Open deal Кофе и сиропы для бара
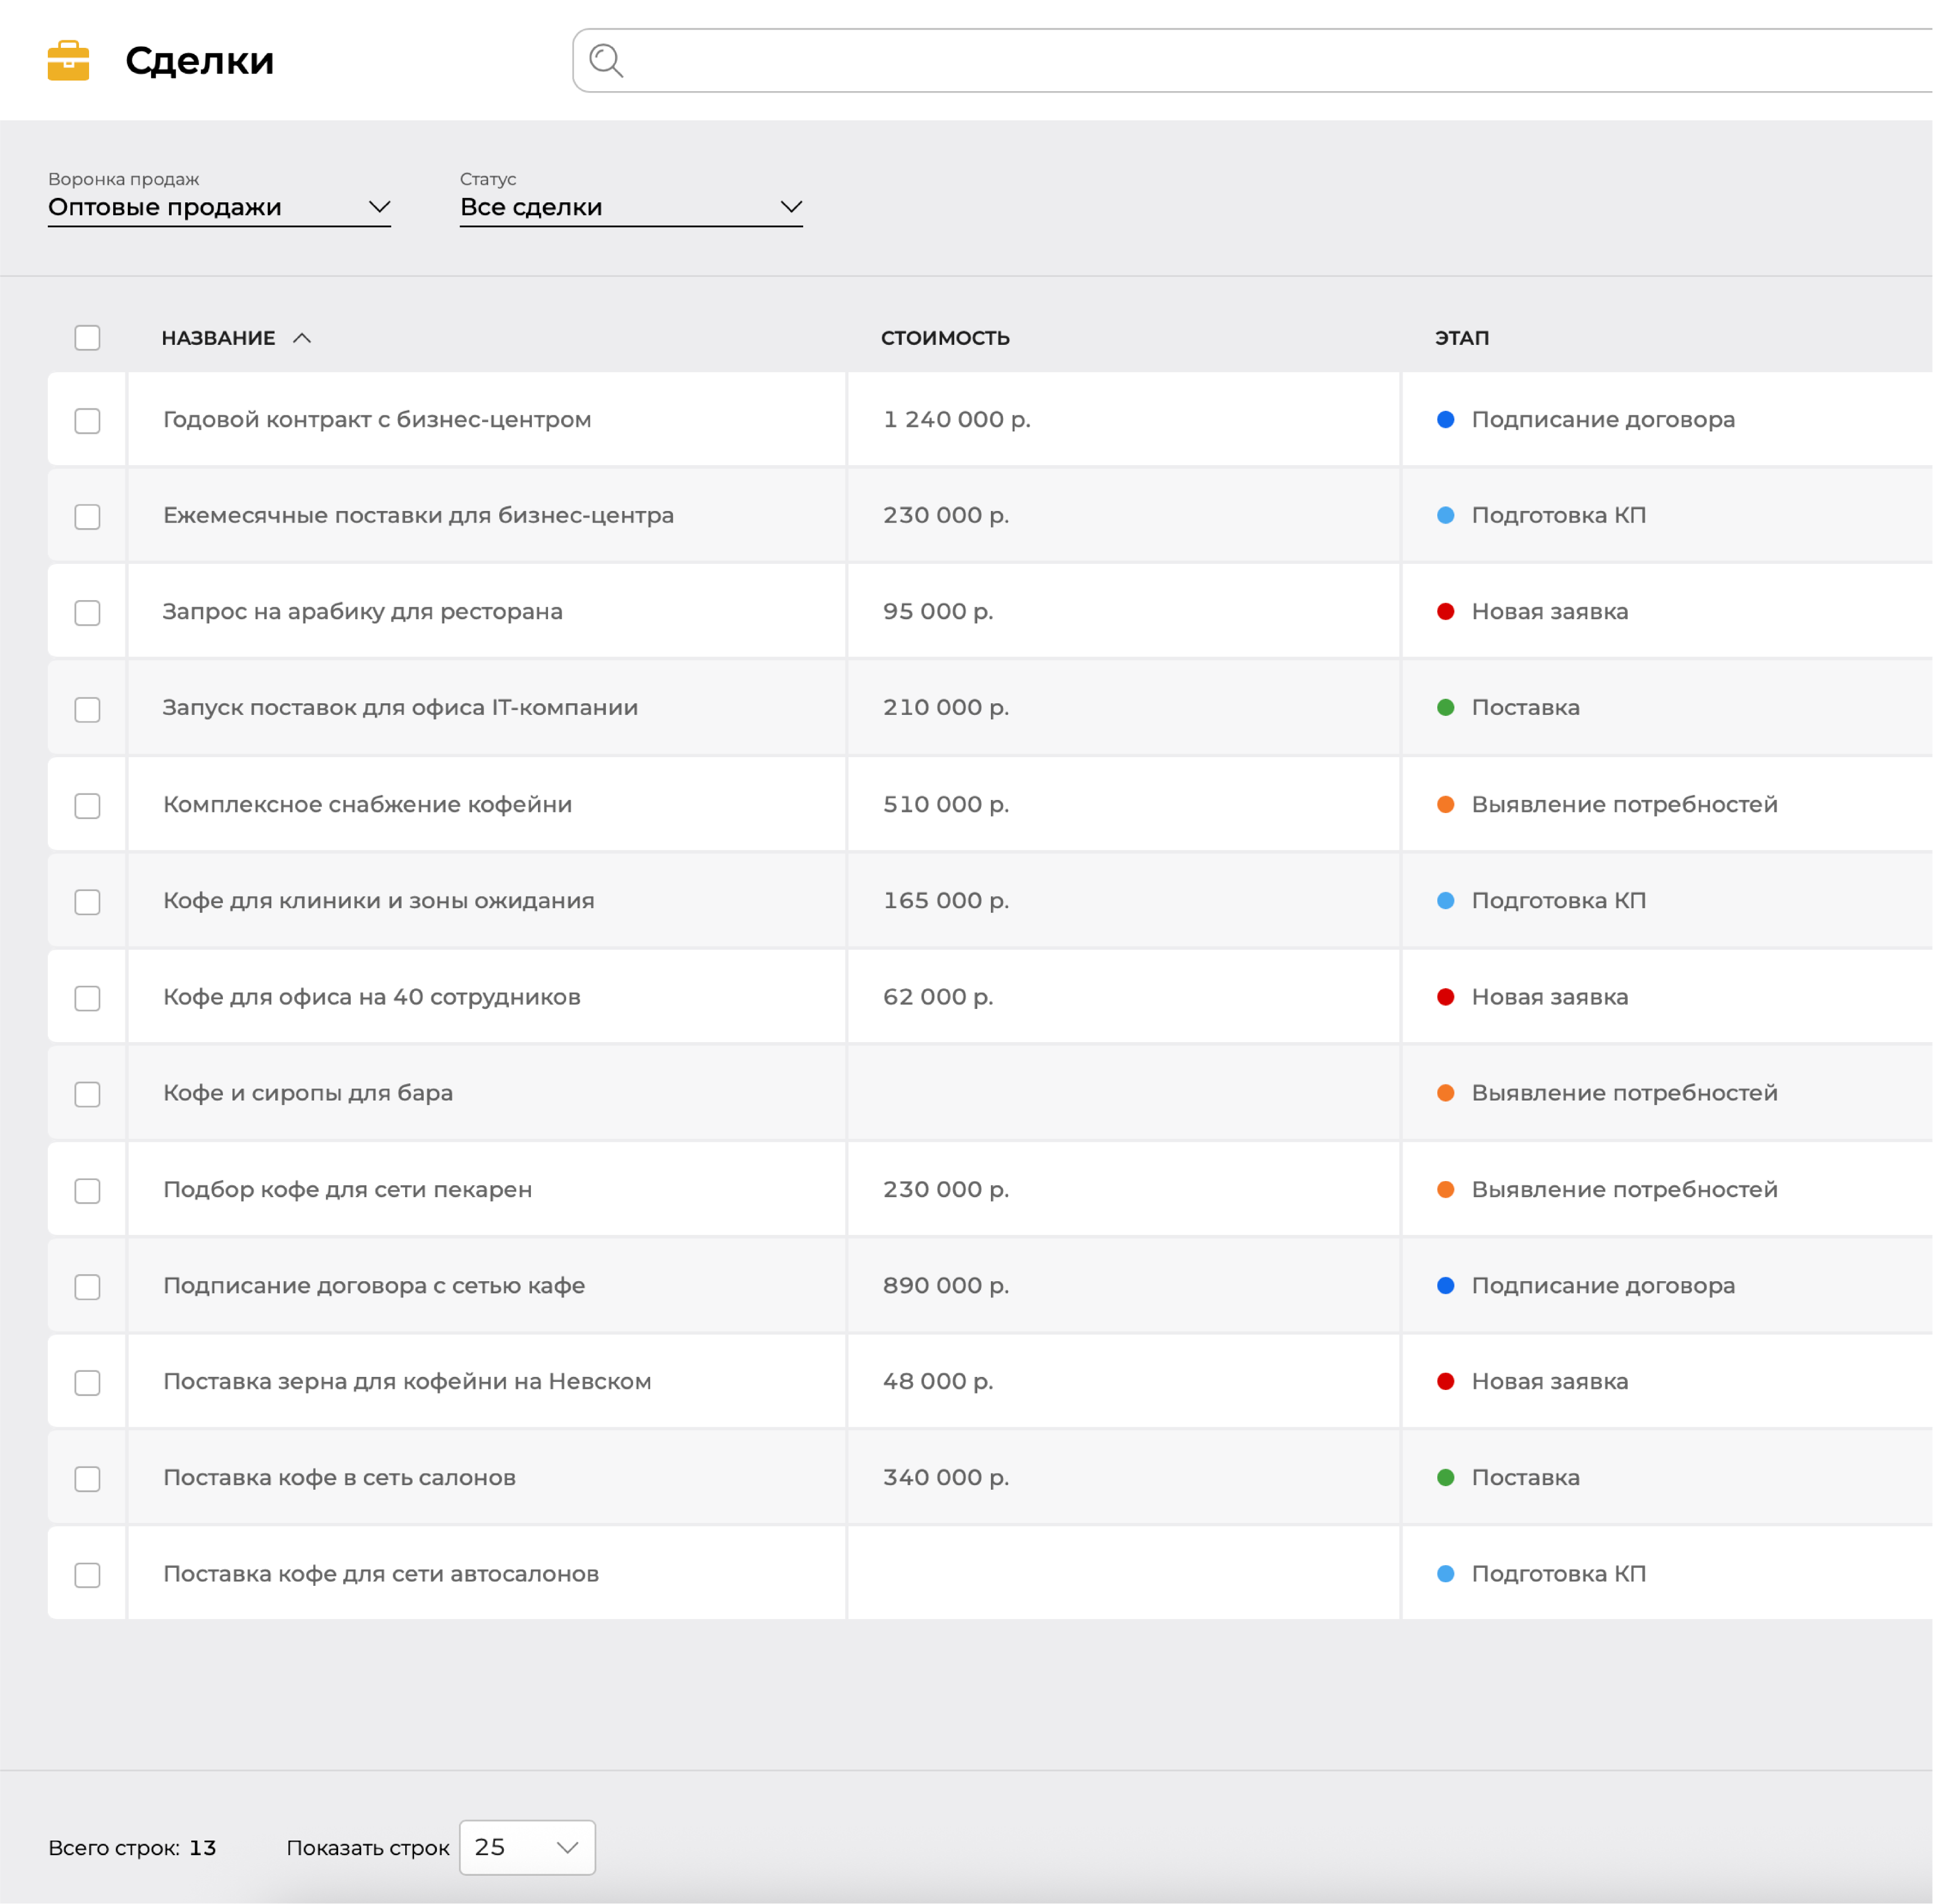 point(308,1092)
